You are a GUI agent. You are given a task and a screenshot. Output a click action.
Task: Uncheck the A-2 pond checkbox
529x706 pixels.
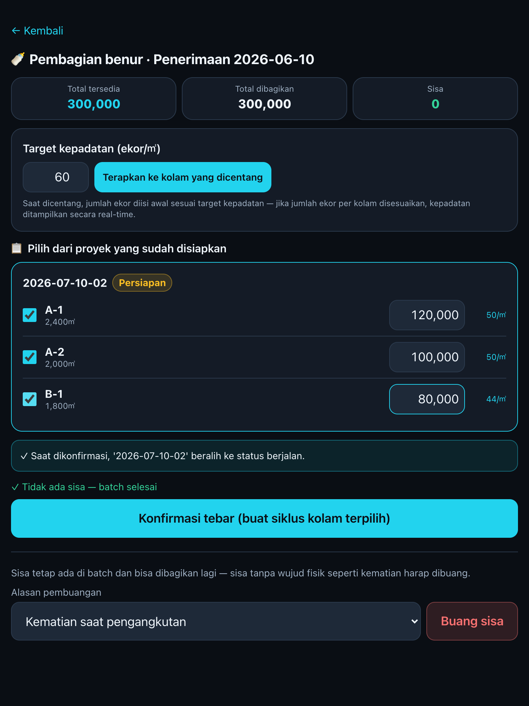[30, 357]
